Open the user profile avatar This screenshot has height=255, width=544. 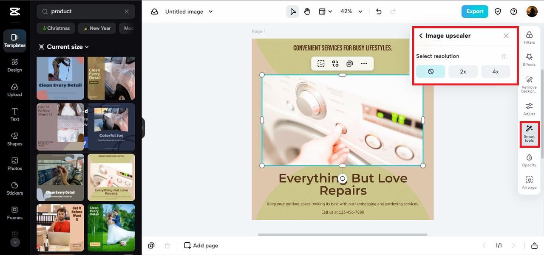[532, 11]
